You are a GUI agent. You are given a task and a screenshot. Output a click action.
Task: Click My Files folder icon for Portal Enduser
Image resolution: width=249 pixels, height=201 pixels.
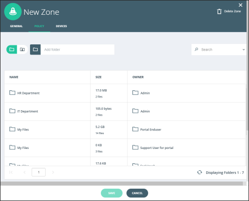(12, 129)
